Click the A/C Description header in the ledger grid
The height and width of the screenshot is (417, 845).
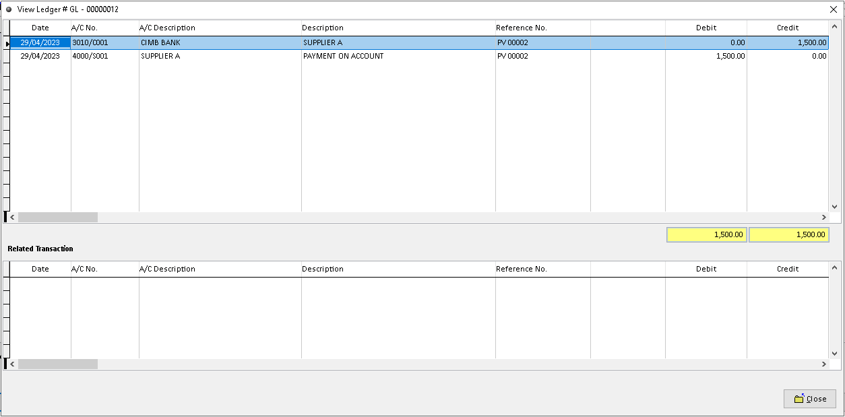220,28
